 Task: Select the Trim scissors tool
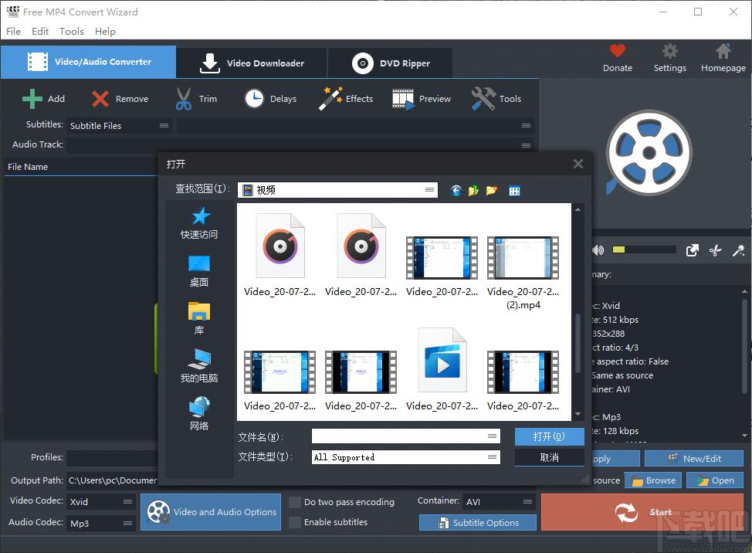183,99
